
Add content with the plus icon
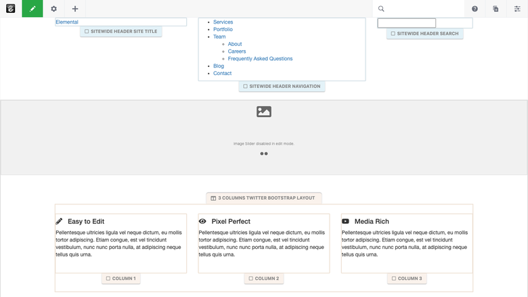point(75,9)
